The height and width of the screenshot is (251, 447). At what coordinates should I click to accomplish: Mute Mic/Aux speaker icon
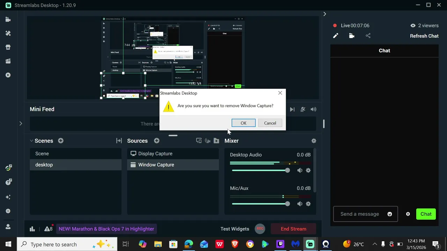point(300,204)
